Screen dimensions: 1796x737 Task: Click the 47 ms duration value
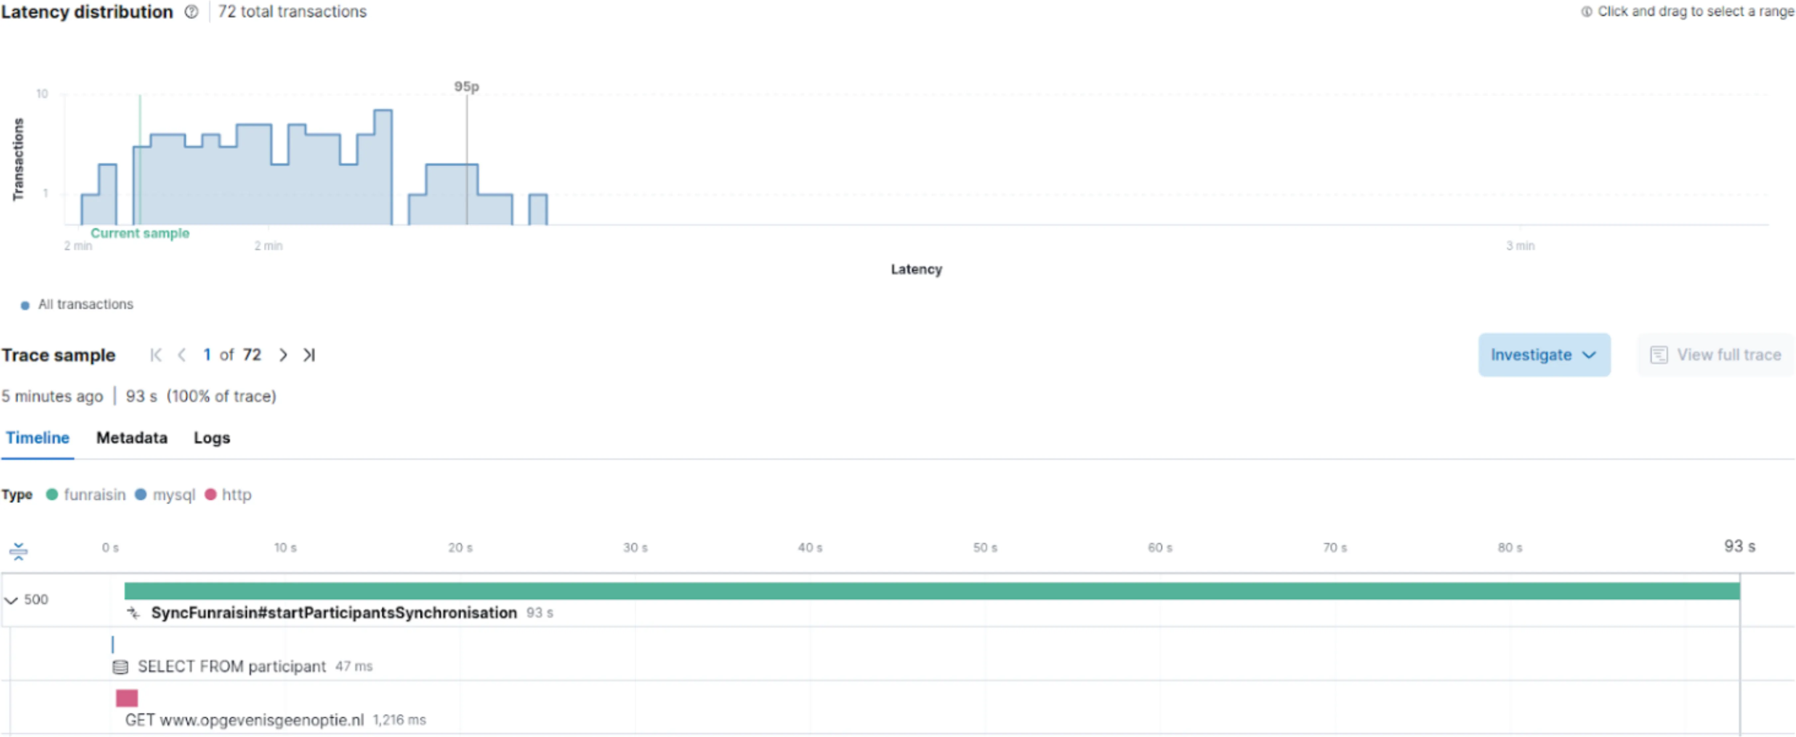354,667
